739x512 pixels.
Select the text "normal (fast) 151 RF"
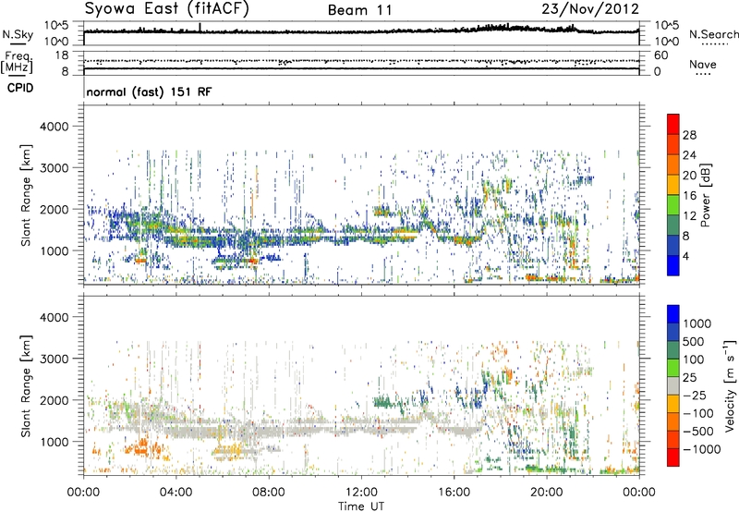pyautogui.click(x=149, y=91)
